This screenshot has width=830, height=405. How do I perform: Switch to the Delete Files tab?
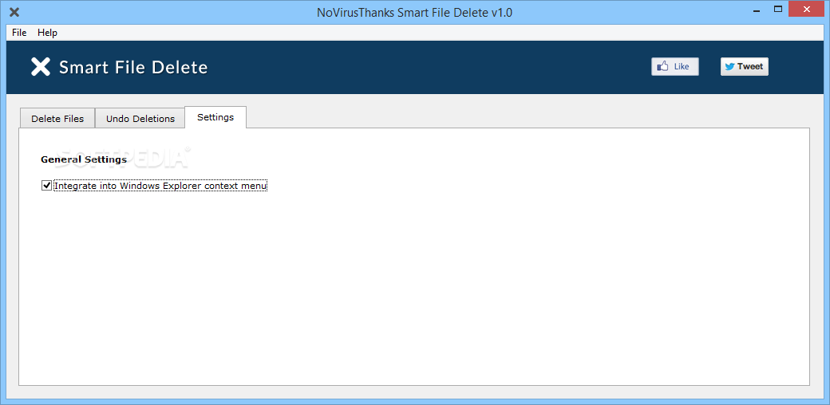57,119
